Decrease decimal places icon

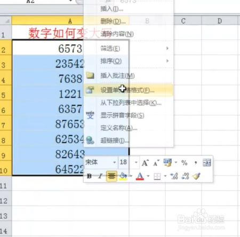click(x=185, y=176)
